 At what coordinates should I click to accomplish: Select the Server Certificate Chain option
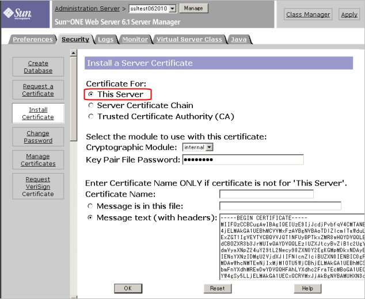(91, 105)
